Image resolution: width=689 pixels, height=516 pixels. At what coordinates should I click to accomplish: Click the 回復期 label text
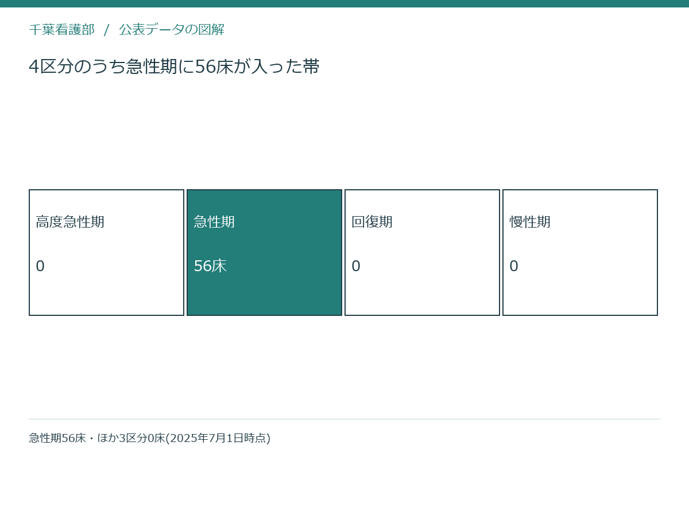click(372, 222)
